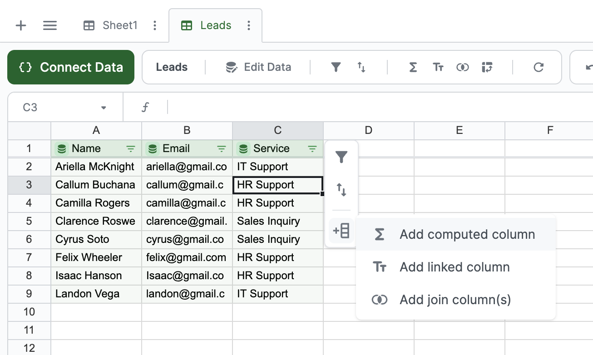Viewport: 593px width, 355px height.
Task: Click the filter icon in the top toolbar
Action: pos(336,68)
